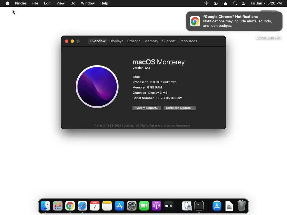287x215 pixels.
Task: Click the iMac model text
Action: click(x=136, y=77)
